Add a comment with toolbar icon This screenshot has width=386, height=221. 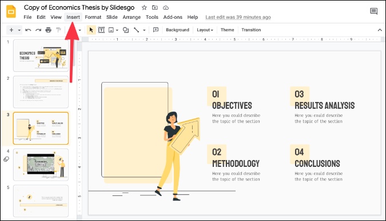[156, 30]
